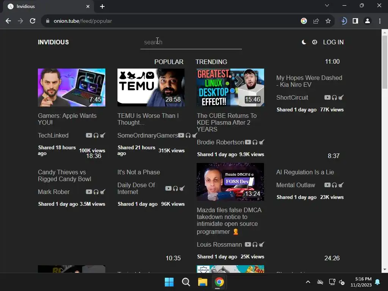Open Gamers Apple Wants YOU thumbnail
This screenshot has width=388, height=291.
[72, 88]
